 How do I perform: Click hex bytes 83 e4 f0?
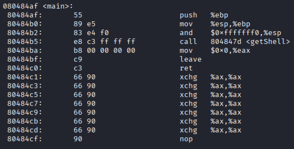point(91,33)
